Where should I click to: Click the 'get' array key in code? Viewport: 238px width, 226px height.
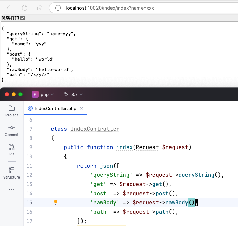[98, 184]
